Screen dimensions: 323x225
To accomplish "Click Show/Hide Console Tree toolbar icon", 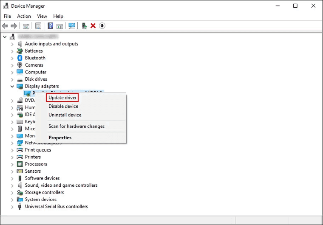I will pos(26,26).
